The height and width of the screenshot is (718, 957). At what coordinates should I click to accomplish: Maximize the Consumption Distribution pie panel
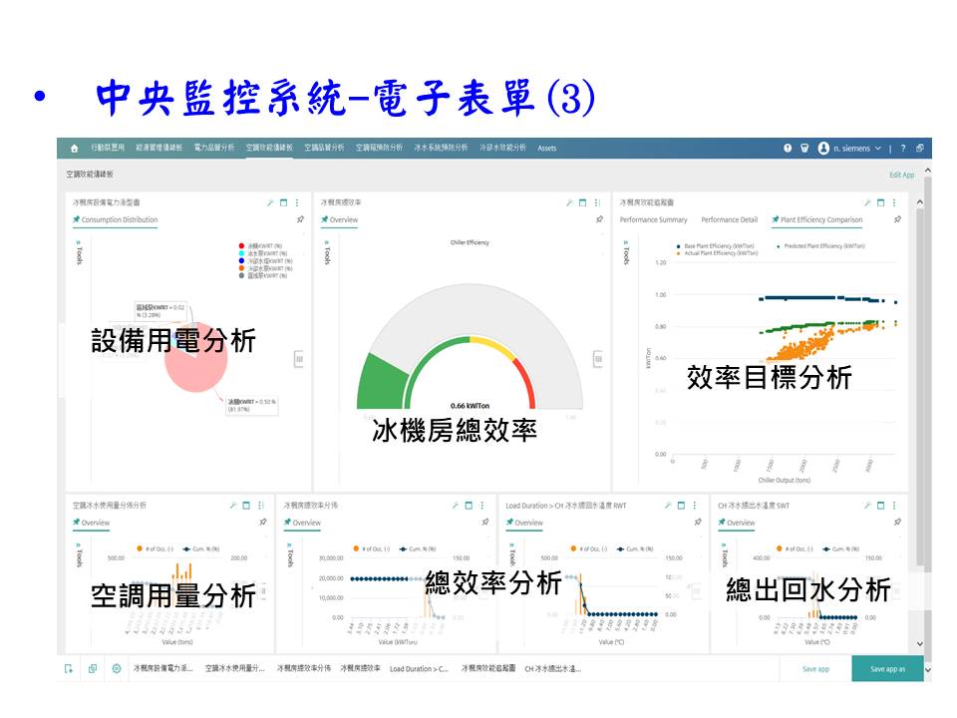click(284, 202)
